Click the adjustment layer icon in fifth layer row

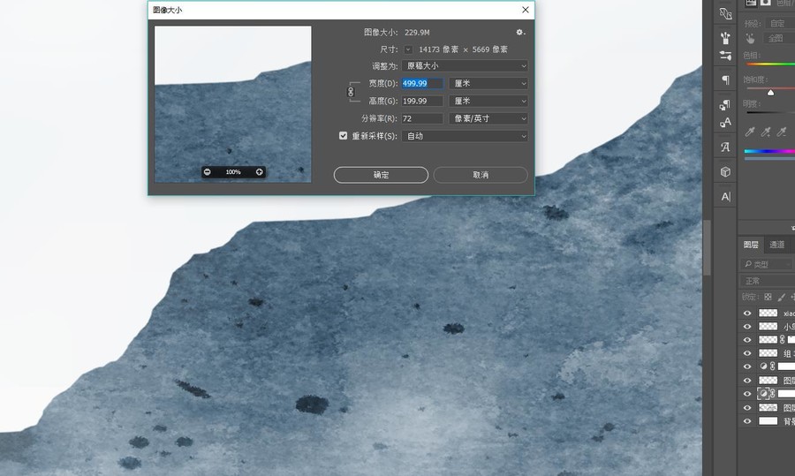(x=763, y=366)
